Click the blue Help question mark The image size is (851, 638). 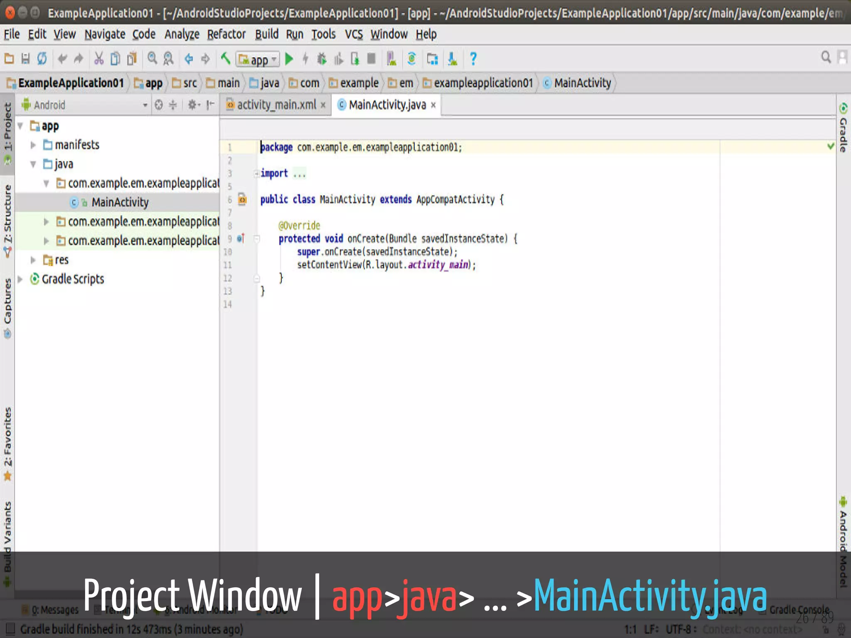pos(473,59)
